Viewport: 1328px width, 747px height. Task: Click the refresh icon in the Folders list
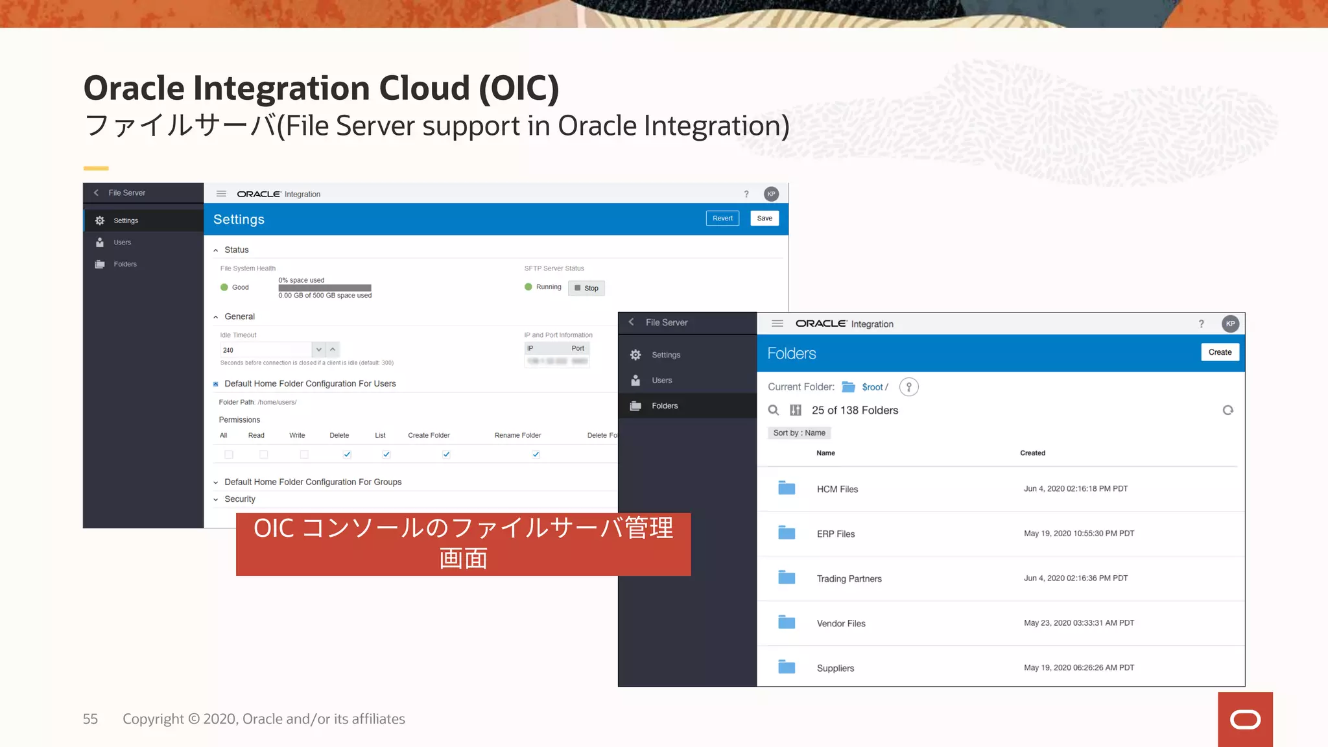click(1227, 410)
